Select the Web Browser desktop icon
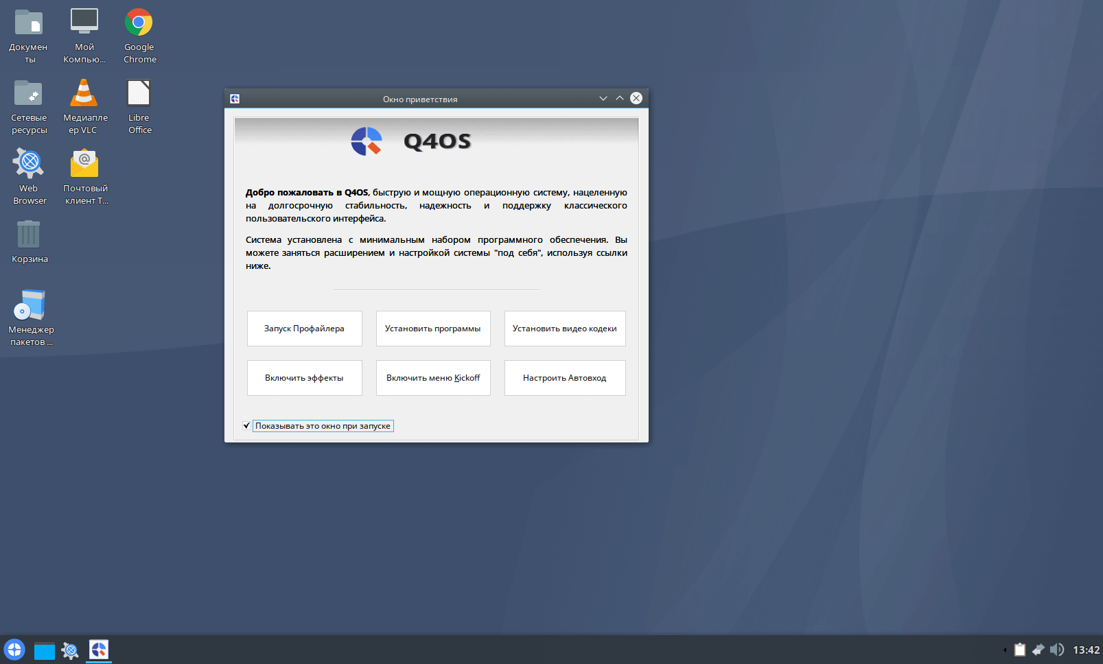Screen dimensions: 1103x664 pos(29,164)
